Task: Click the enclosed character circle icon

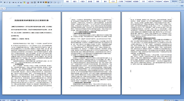Action: click(x=35, y=2)
